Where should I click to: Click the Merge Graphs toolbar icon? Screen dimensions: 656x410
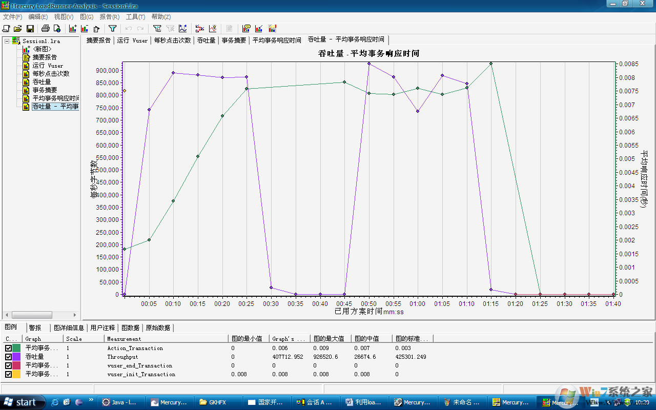pyautogui.click(x=200, y=29)
